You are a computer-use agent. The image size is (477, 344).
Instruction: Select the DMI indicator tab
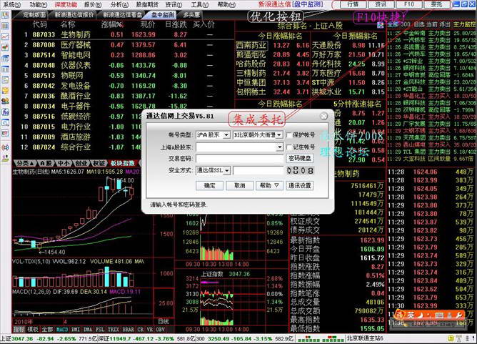tap(76, 330)
